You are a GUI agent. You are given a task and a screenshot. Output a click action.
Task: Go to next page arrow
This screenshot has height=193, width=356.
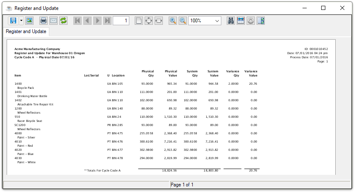[x=97, y=21]
